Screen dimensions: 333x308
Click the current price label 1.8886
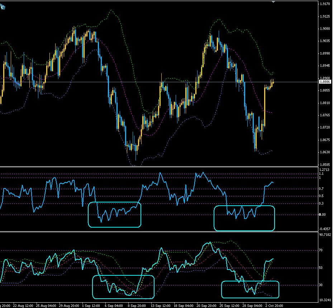pos(325,82)
